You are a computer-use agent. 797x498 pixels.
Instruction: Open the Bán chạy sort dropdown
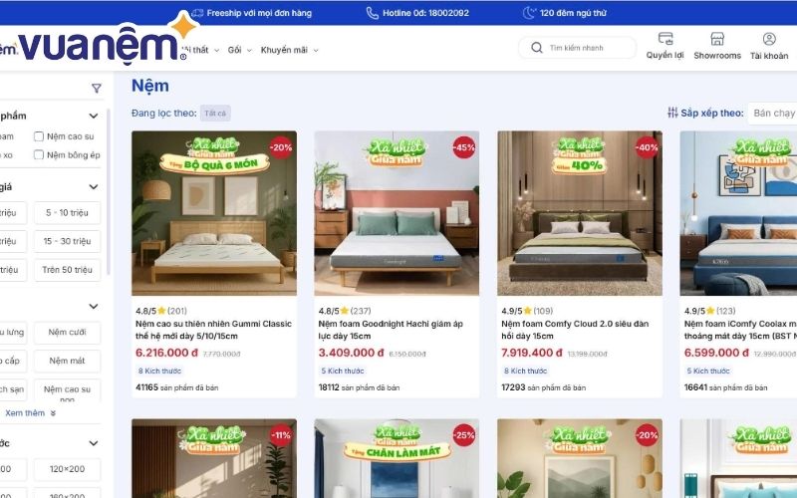coord(773,113)
